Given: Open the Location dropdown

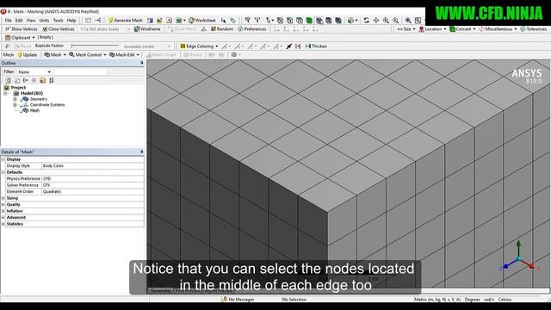Looking at the screenshot, I should click(432, 29).
